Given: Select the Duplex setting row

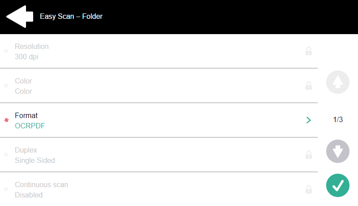Looking at the screenshot, I should tap(157, 155).
